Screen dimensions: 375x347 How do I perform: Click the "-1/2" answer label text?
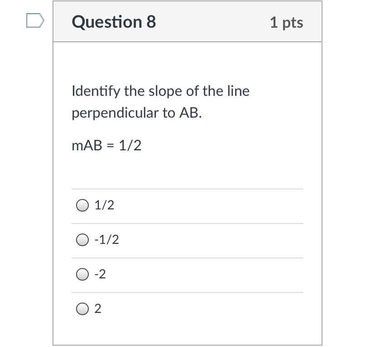click(x=107, y=240)
